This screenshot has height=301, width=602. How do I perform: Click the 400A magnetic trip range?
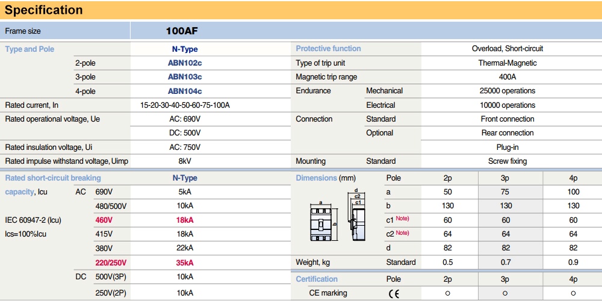click(x=507, y=77)
